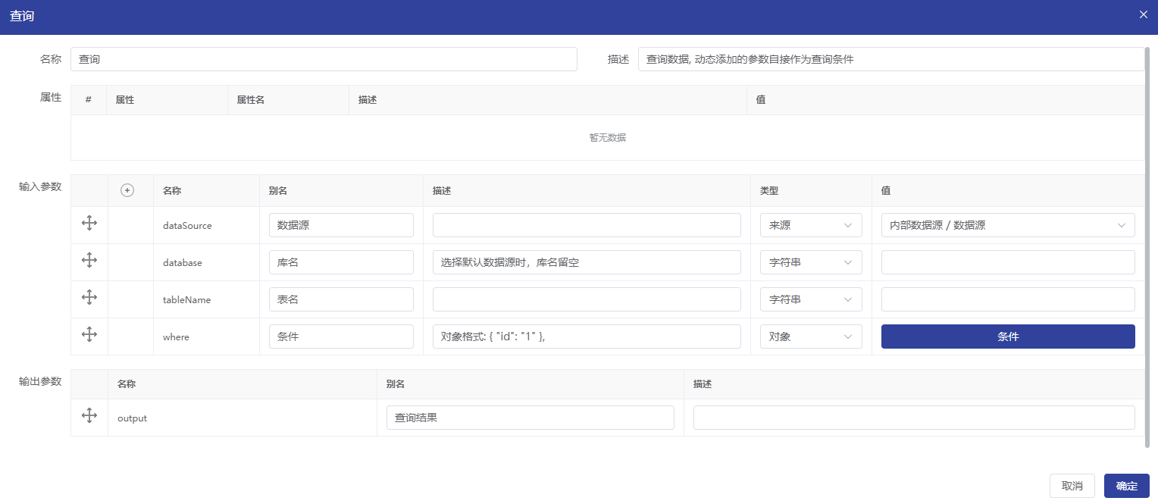Click the drag handle for tableName row
The height and width of the screenshot is (504, 1158).
click(89, 298)
